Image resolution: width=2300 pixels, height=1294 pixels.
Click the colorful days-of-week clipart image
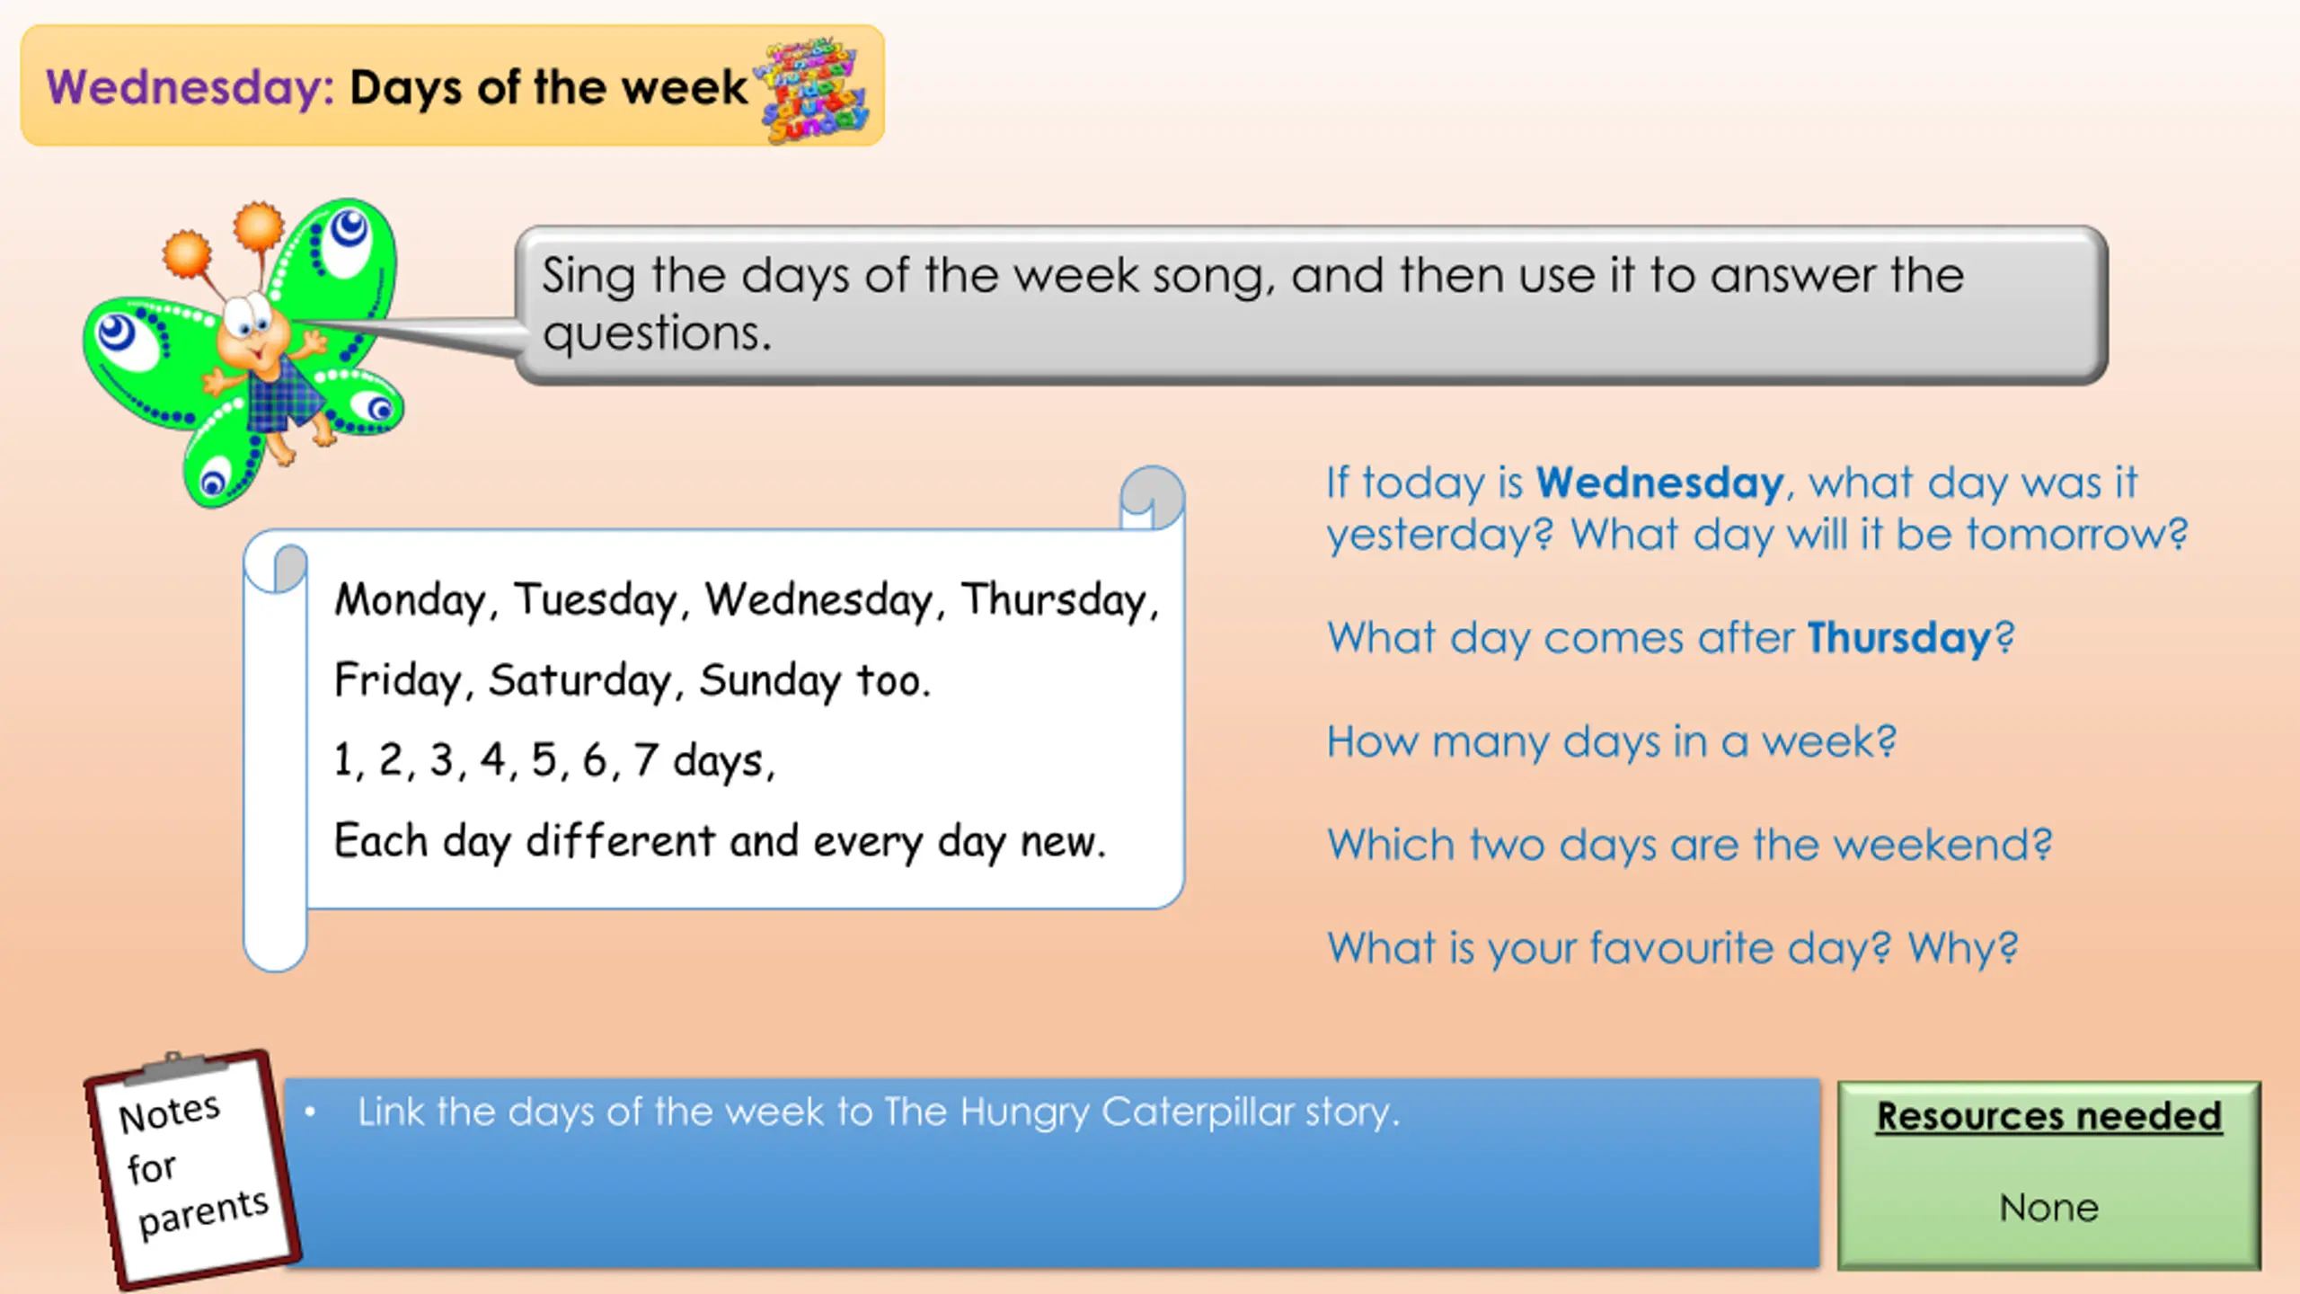[x=812, y=89]
